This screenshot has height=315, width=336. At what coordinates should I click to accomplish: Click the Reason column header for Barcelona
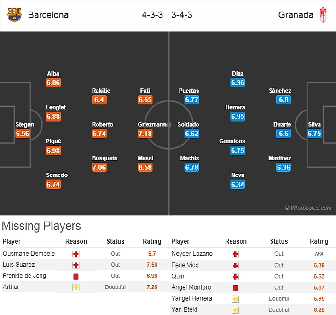(x=76, y=241)
